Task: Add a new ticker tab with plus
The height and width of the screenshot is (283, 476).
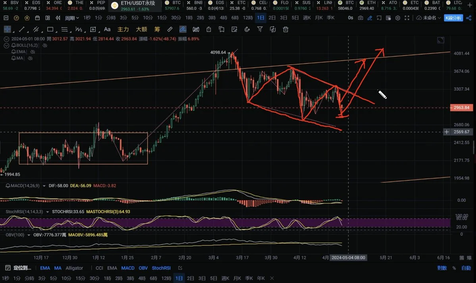Action: [x=470, y=5]
